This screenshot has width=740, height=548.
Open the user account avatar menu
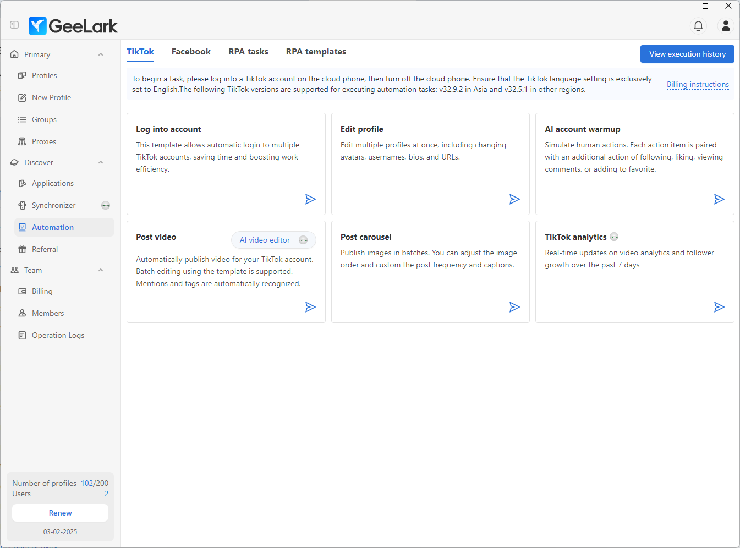726,26
